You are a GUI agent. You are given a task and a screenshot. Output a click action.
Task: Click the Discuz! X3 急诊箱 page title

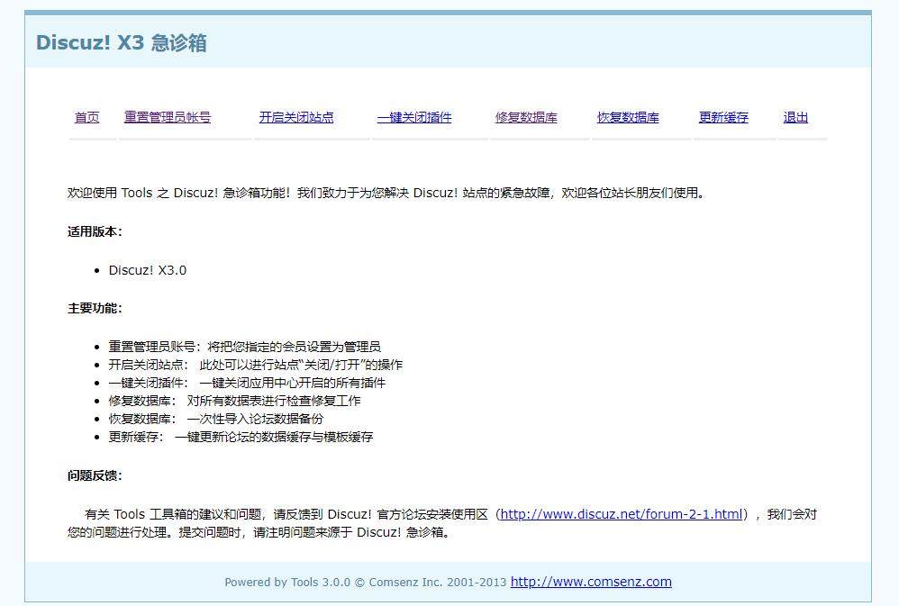click(x=121, y=42)
